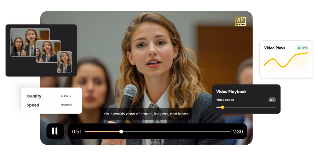Click the unplayed gray part of the timeline
Viewport: 318px width, 156px height.
[x=177, y=131]
